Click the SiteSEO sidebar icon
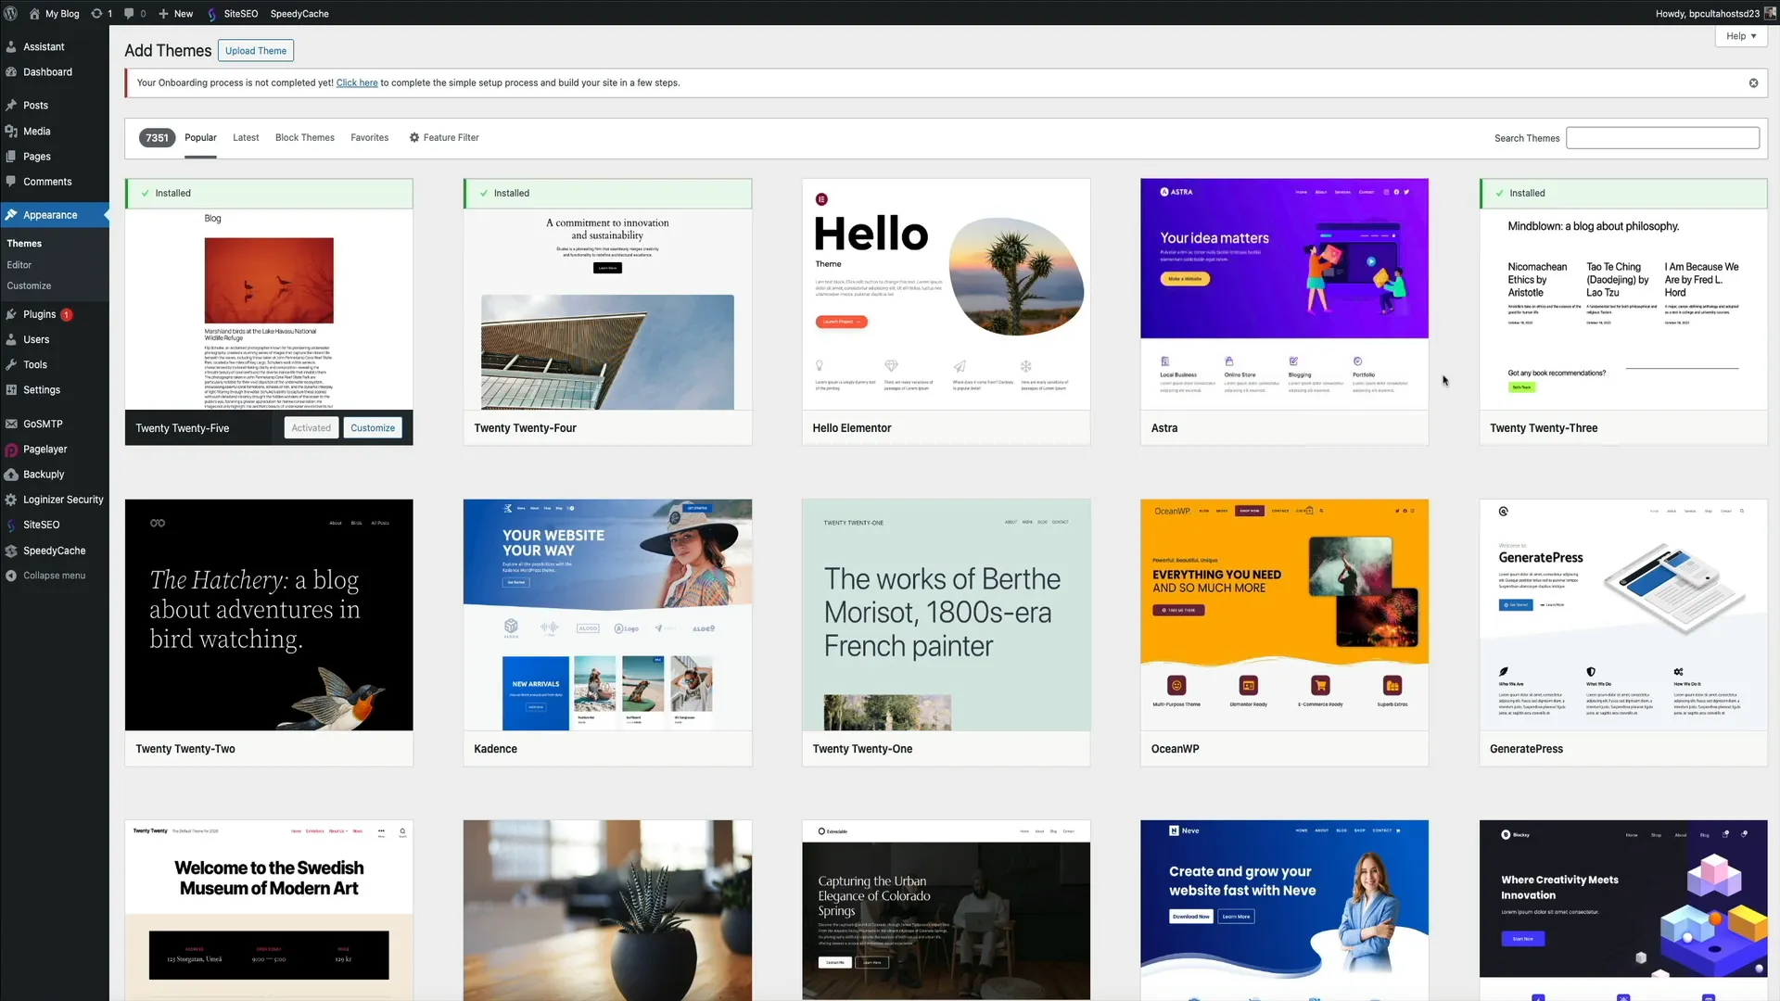The height and width of the screenshot is (1001, 1780). tap(11, 525)
